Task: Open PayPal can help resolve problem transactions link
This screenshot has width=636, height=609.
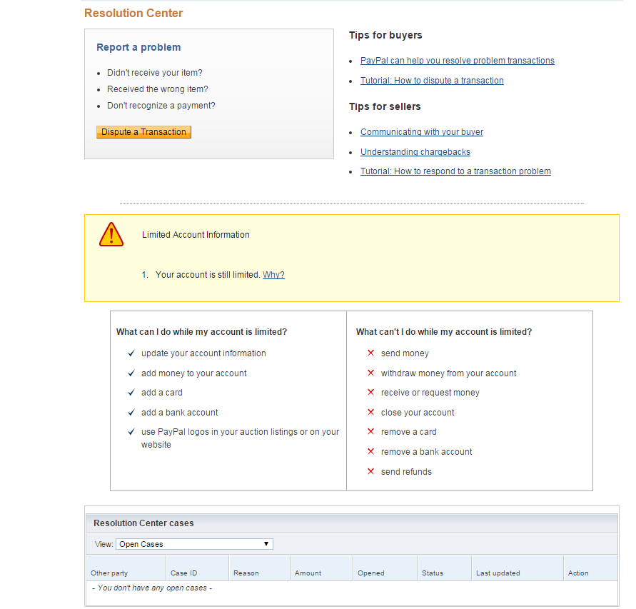Action: (x=457, y=61)
